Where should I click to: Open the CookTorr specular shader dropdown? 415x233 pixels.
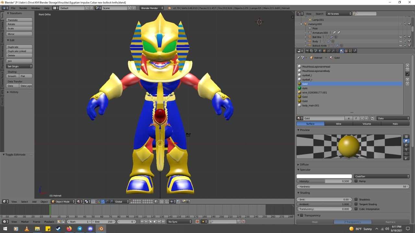[382, 176]
